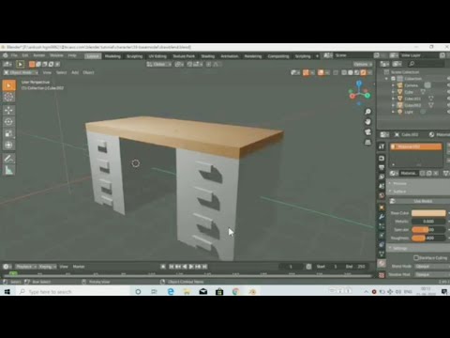Switch to the Sculpting workspace tab
The height and width of the screenshot is (338, 450).
click(135, 56)
